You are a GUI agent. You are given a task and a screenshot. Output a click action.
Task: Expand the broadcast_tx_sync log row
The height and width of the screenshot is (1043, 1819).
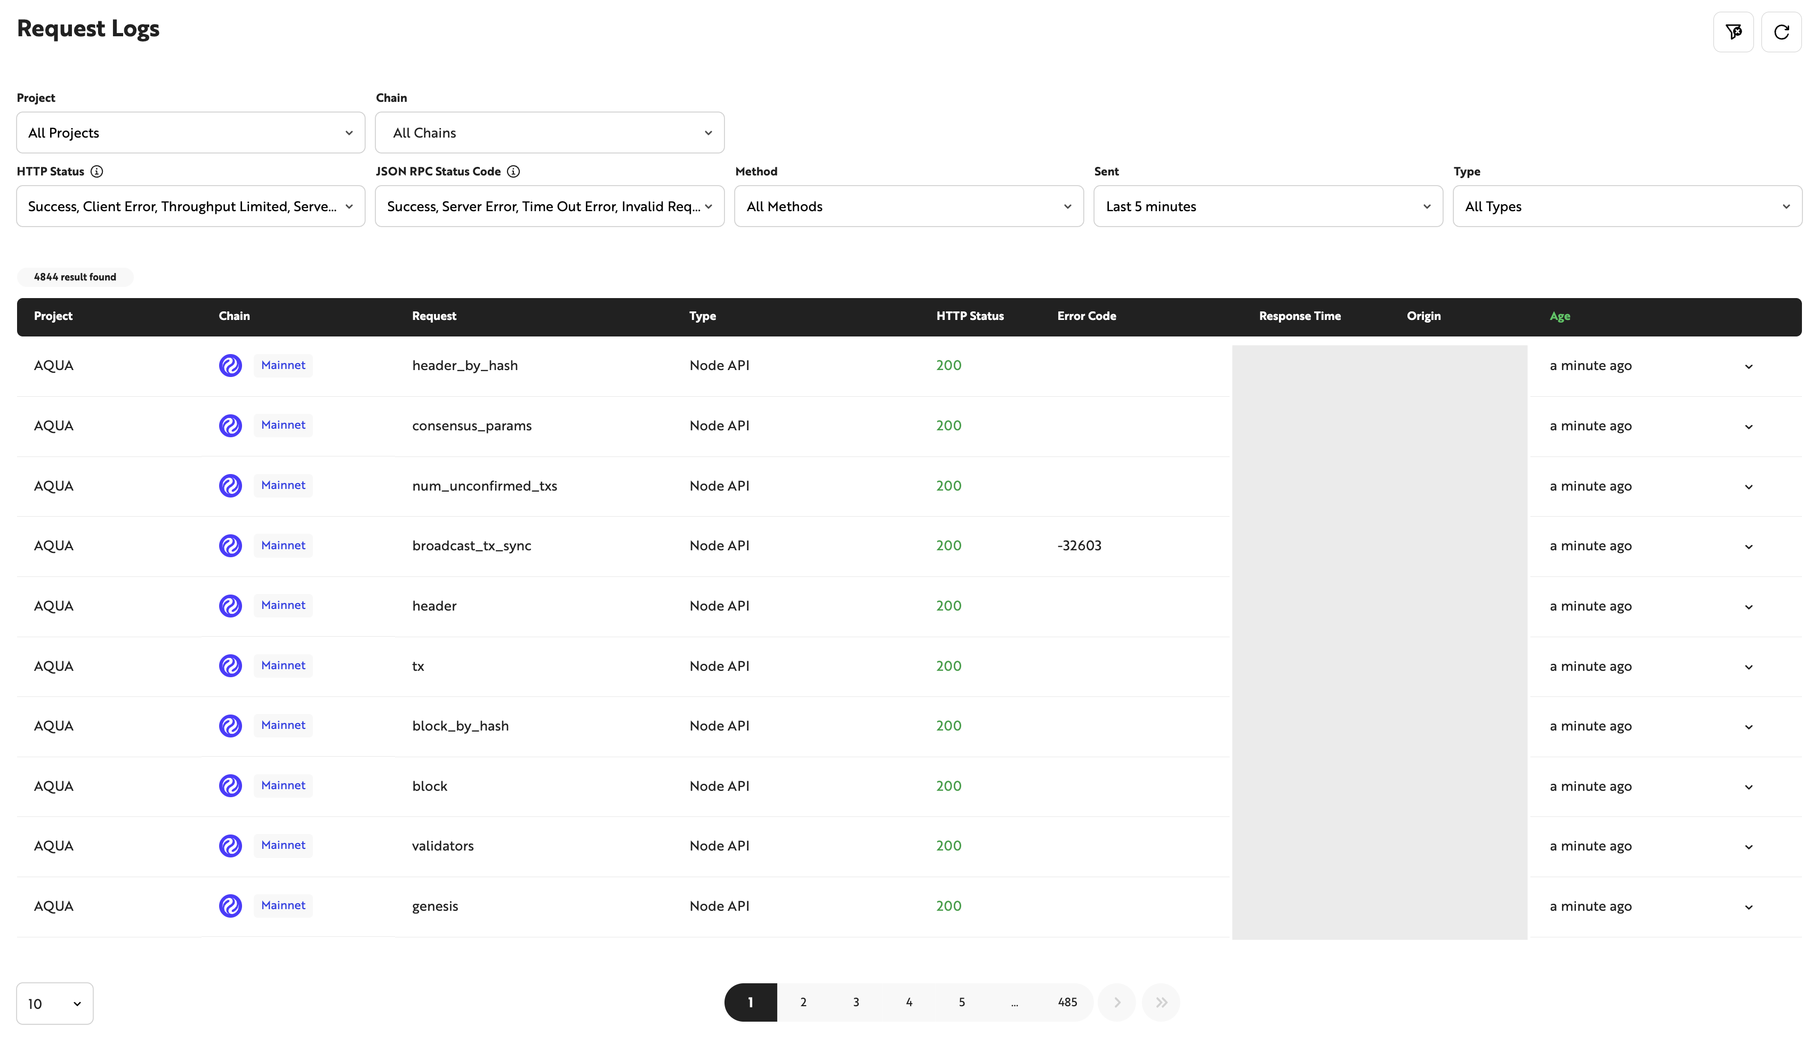tap(1748, 547)
